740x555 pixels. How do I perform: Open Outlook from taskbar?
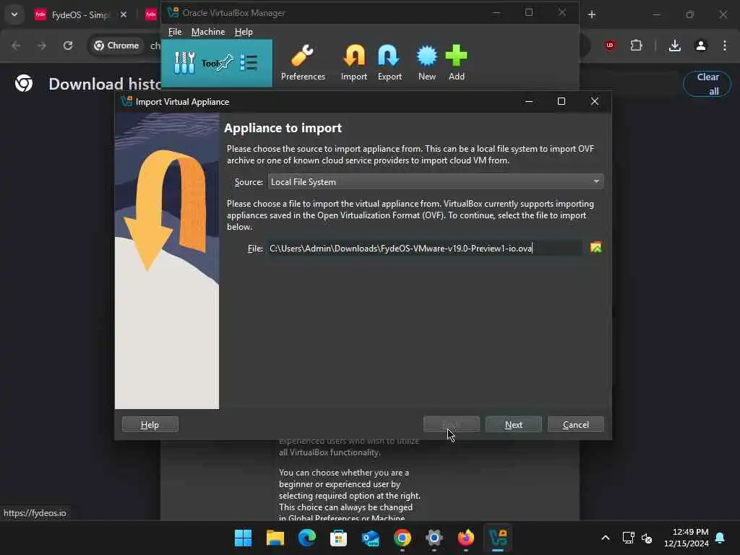(x=371, y=538)
